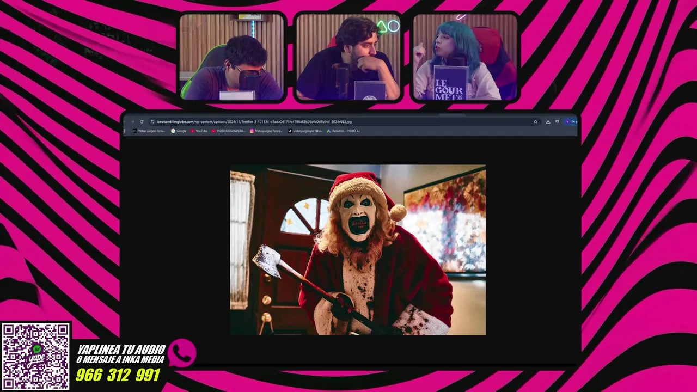Open the Instagram 'Videojuegos Peru' bookmark
This screenshot has width=697, height=392.
tap(266, 131)
